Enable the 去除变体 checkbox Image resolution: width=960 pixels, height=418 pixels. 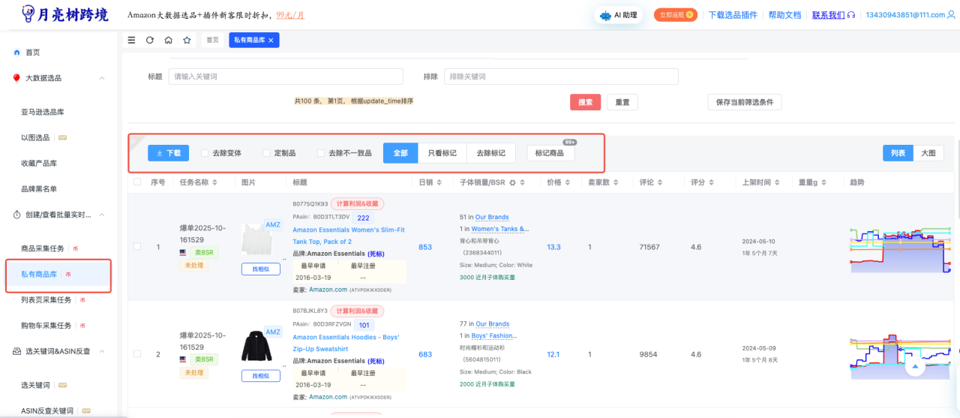(205, 153)
